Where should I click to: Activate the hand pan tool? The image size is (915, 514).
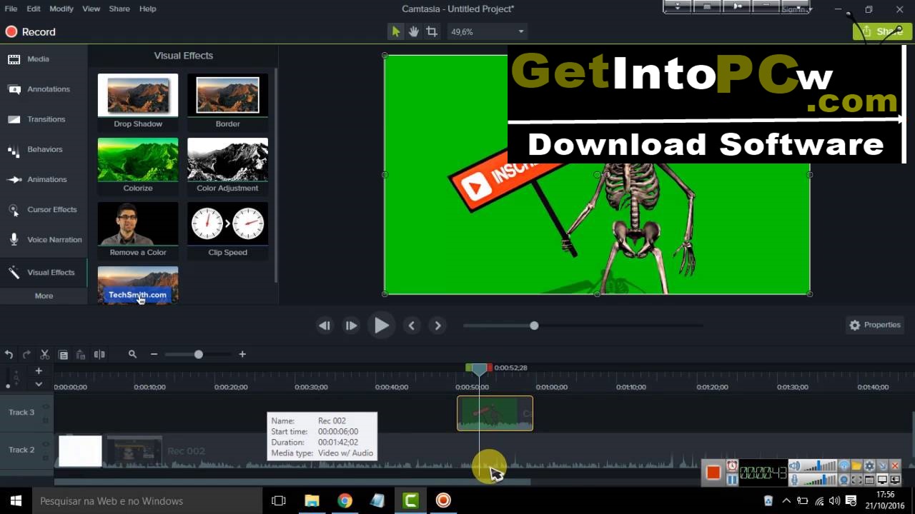[x=413, y=31]
